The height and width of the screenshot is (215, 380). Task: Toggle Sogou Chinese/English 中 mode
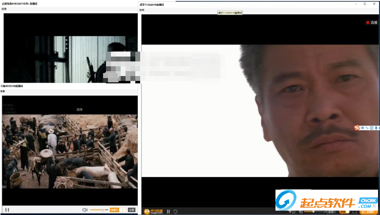point(362,128)
